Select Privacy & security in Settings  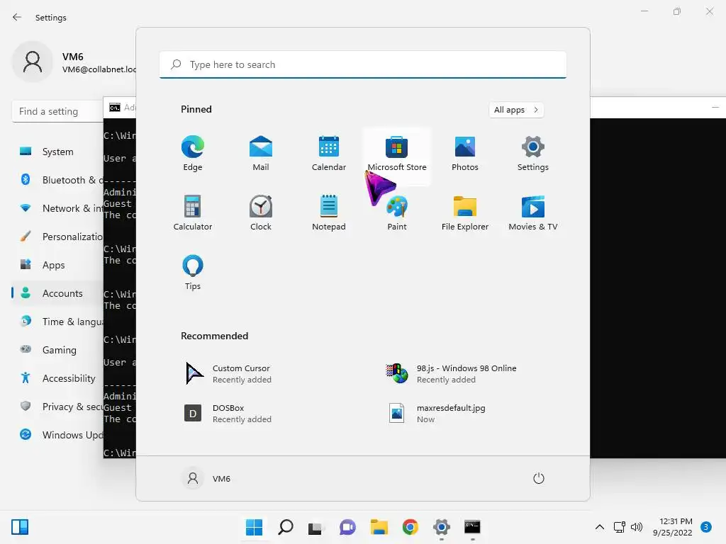tap(57, 407)
